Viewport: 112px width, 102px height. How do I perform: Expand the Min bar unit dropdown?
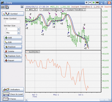click(x=19, y=33)
